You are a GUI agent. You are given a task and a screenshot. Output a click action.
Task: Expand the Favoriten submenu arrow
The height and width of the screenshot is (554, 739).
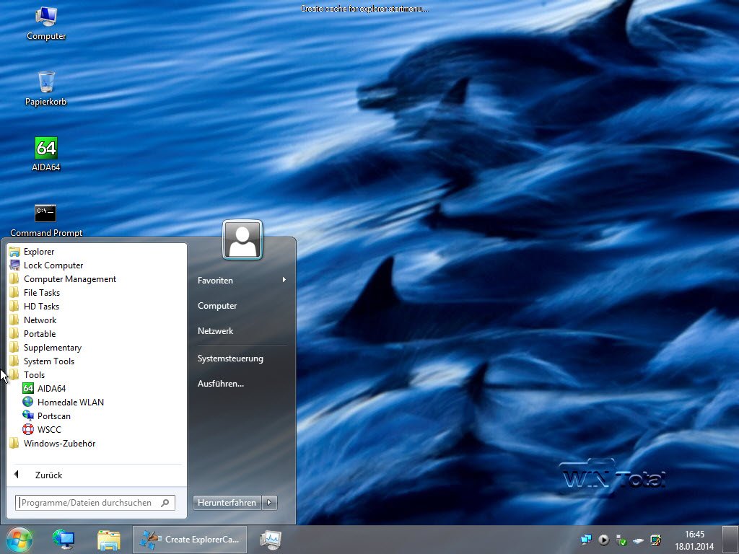click(x=284, y=280)
